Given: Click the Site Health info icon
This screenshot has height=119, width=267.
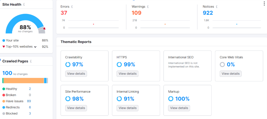Looking at the screenshot, I should (x=24, y=5).
